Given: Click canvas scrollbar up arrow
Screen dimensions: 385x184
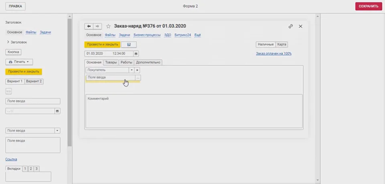Looking at the screenshot, I should pos(317,16).
